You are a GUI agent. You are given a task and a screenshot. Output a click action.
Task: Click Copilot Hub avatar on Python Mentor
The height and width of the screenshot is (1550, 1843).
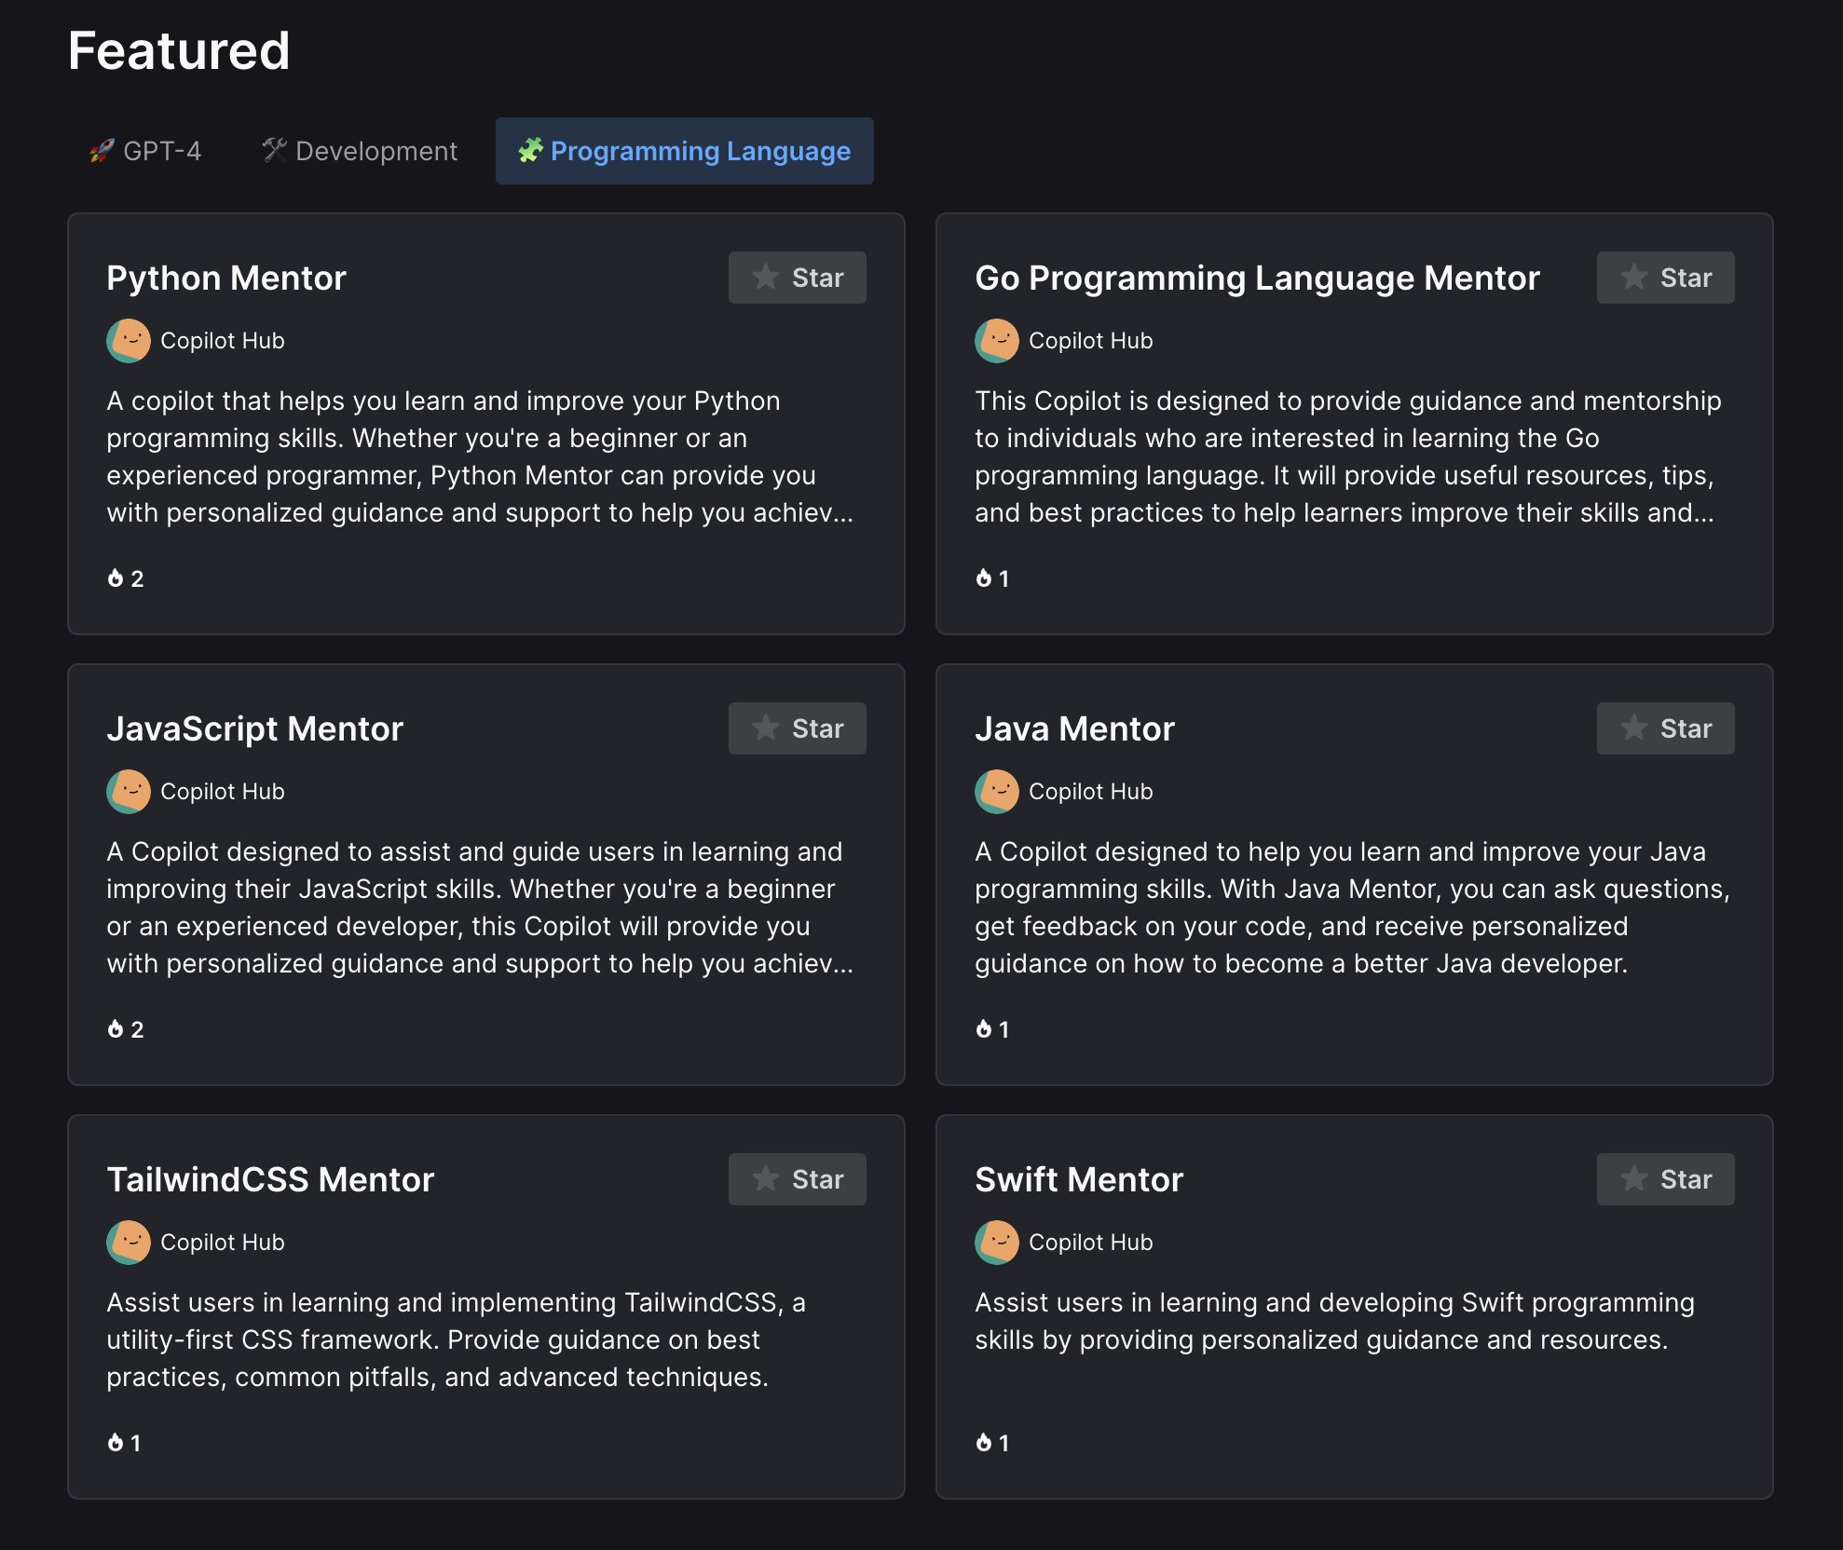[129, 341]
